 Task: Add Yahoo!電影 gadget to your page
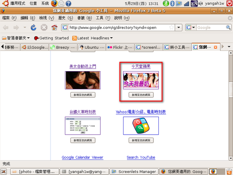click(x=141, y=140)
